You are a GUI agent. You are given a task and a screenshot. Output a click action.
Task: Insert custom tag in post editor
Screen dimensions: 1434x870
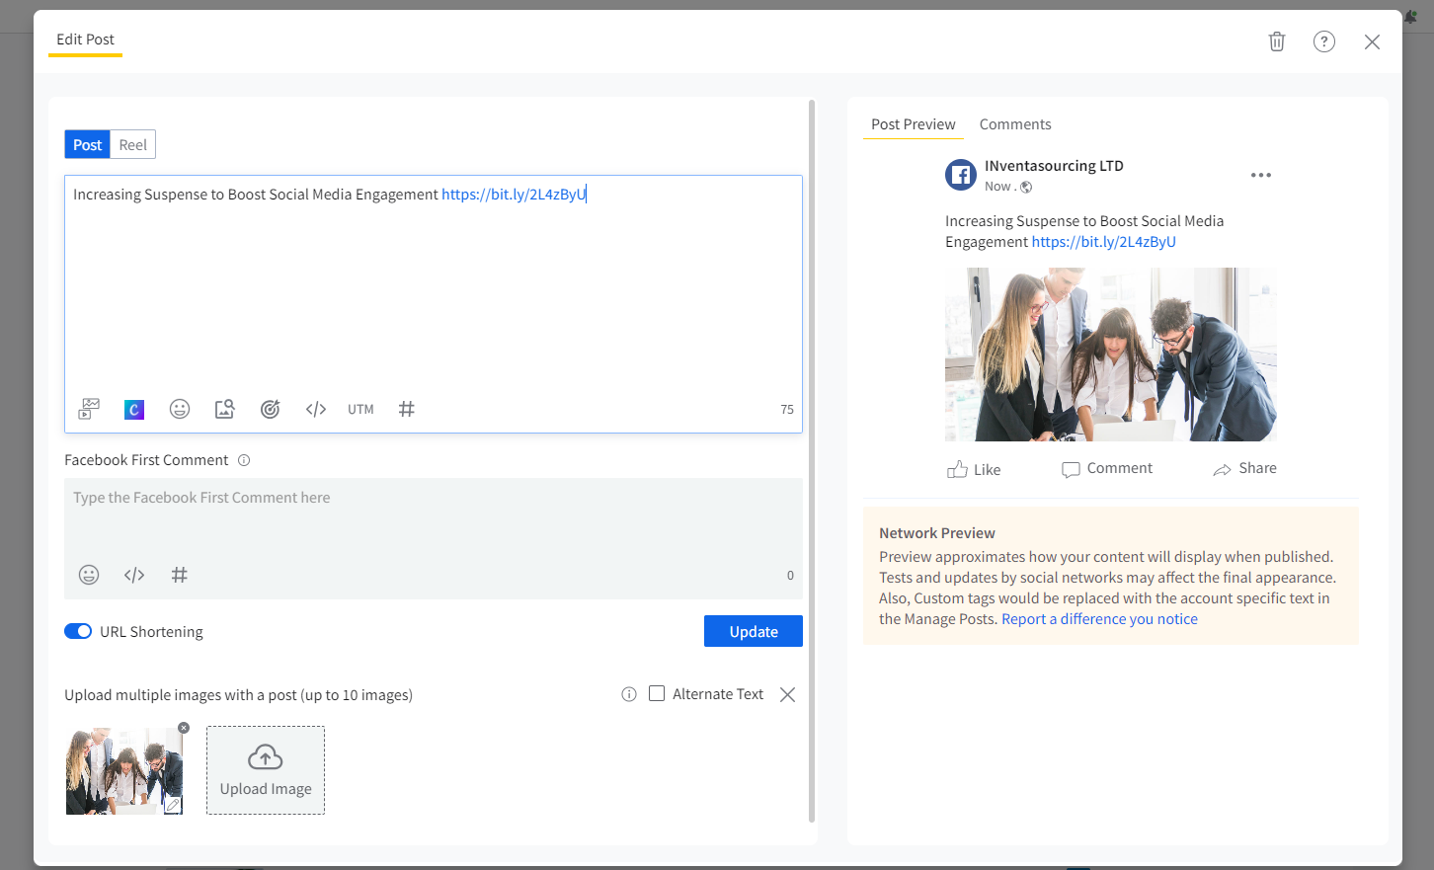(x=316, y=409)
